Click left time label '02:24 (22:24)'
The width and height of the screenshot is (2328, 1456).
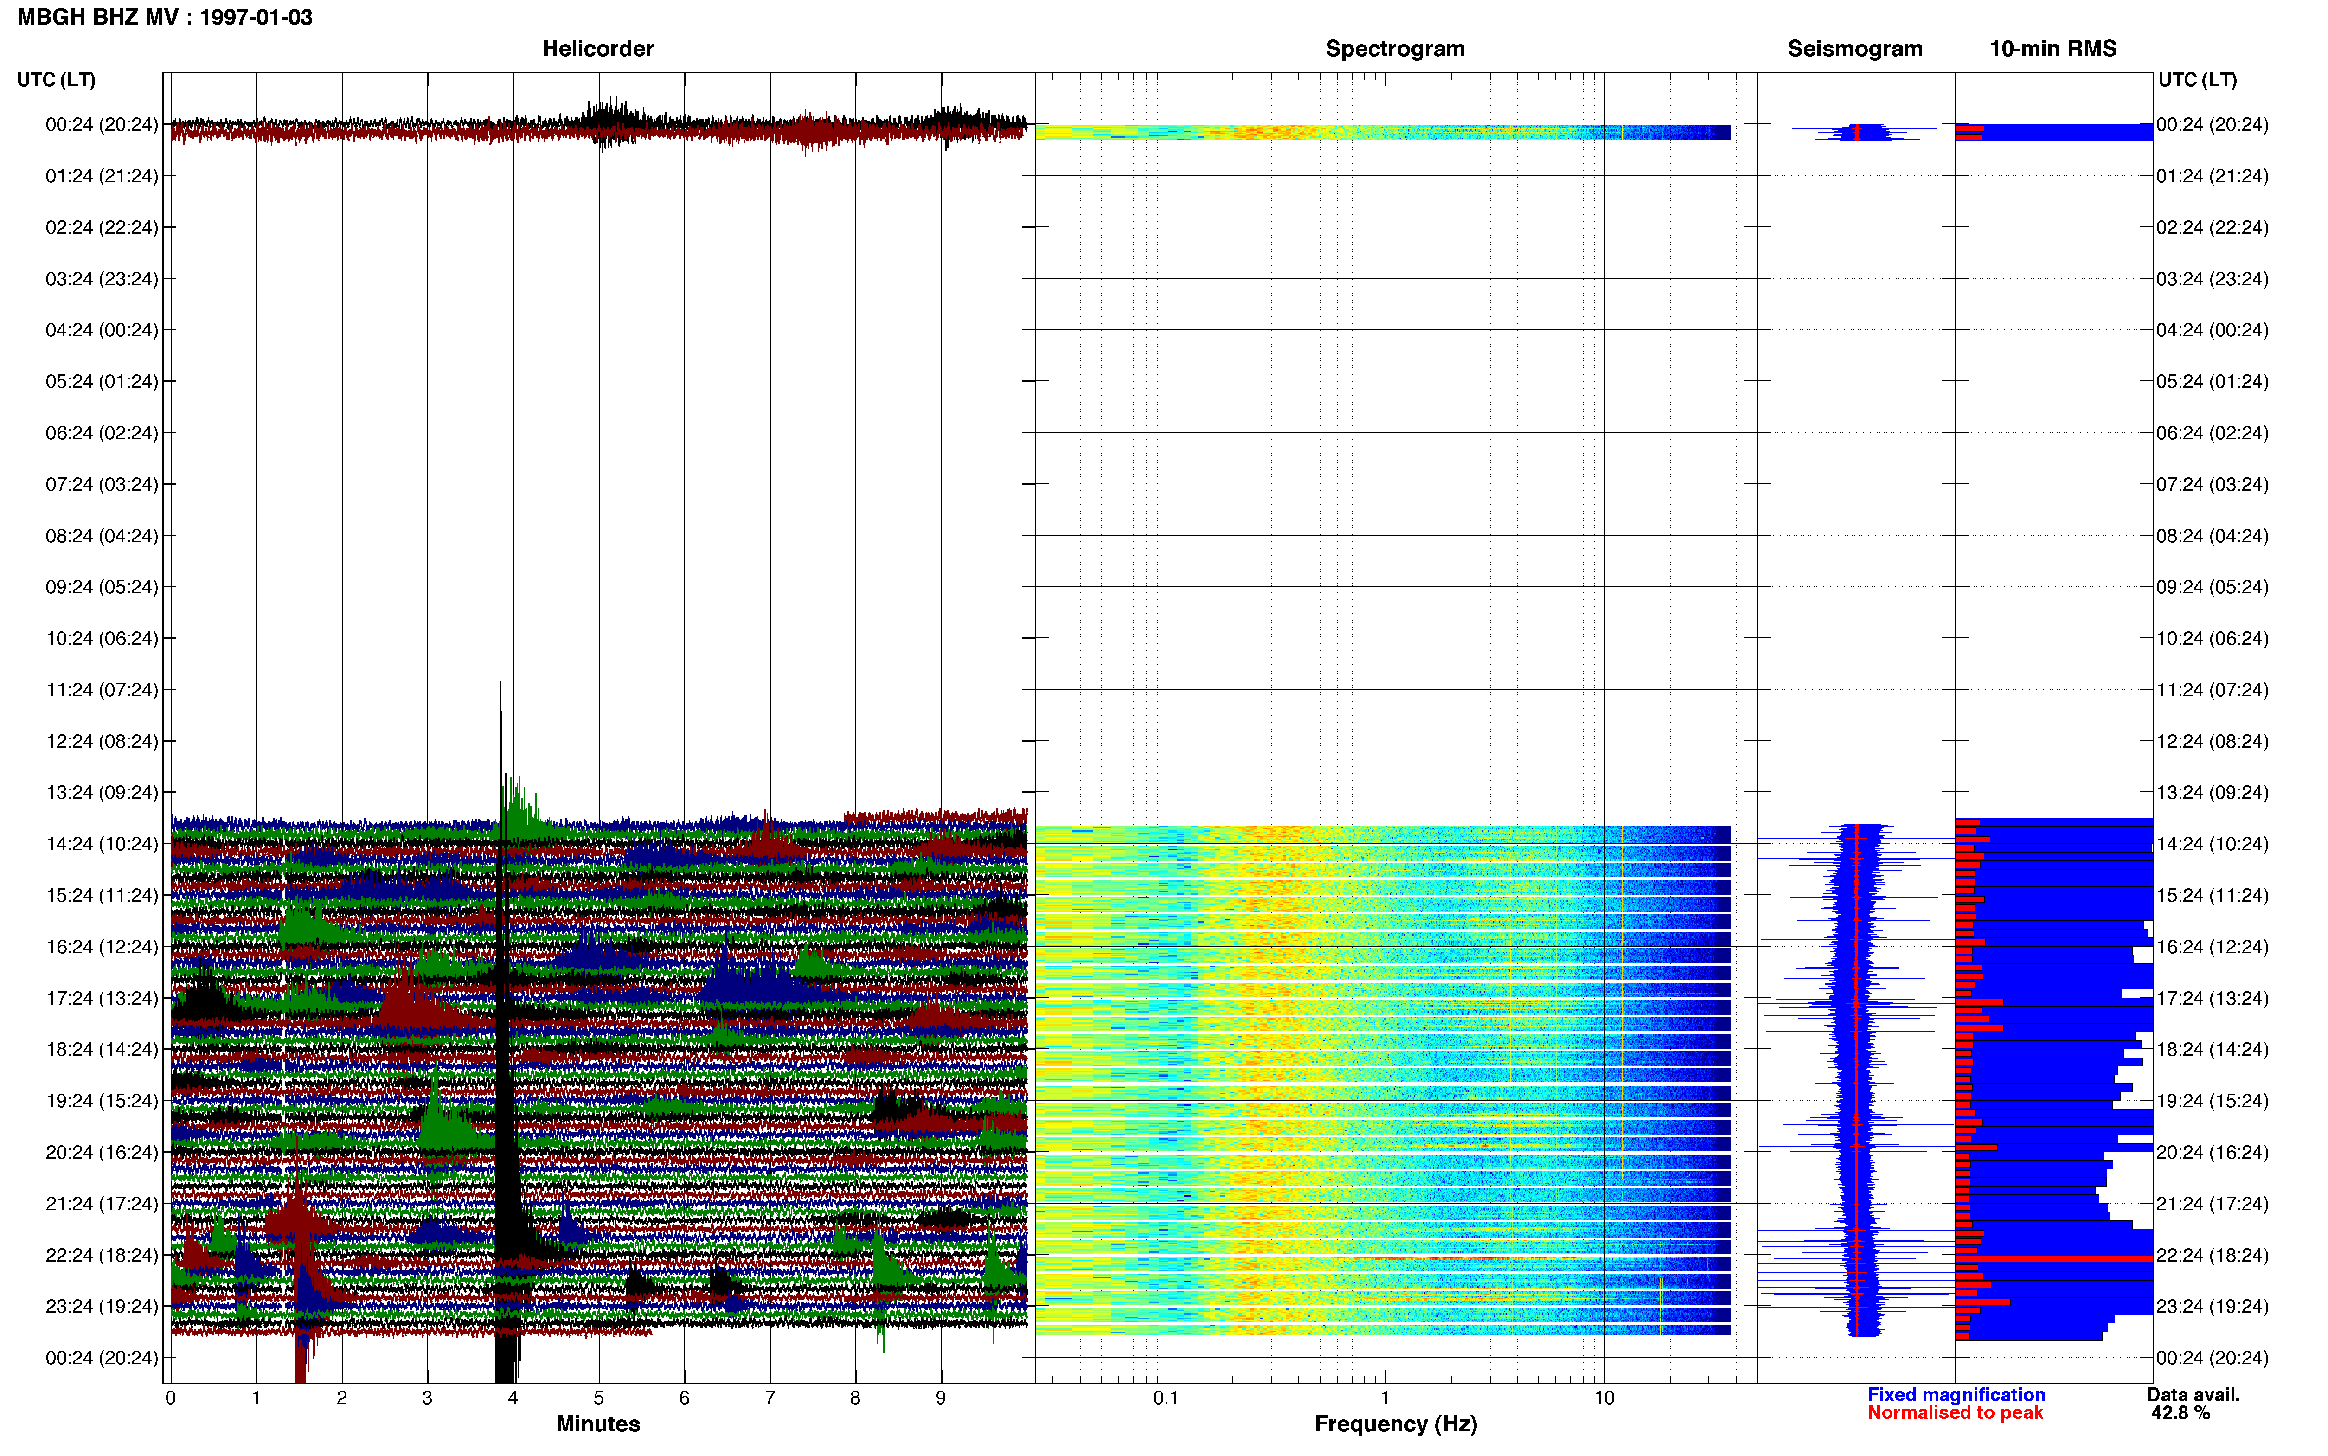pyautogui.click(x=102, y=227)
